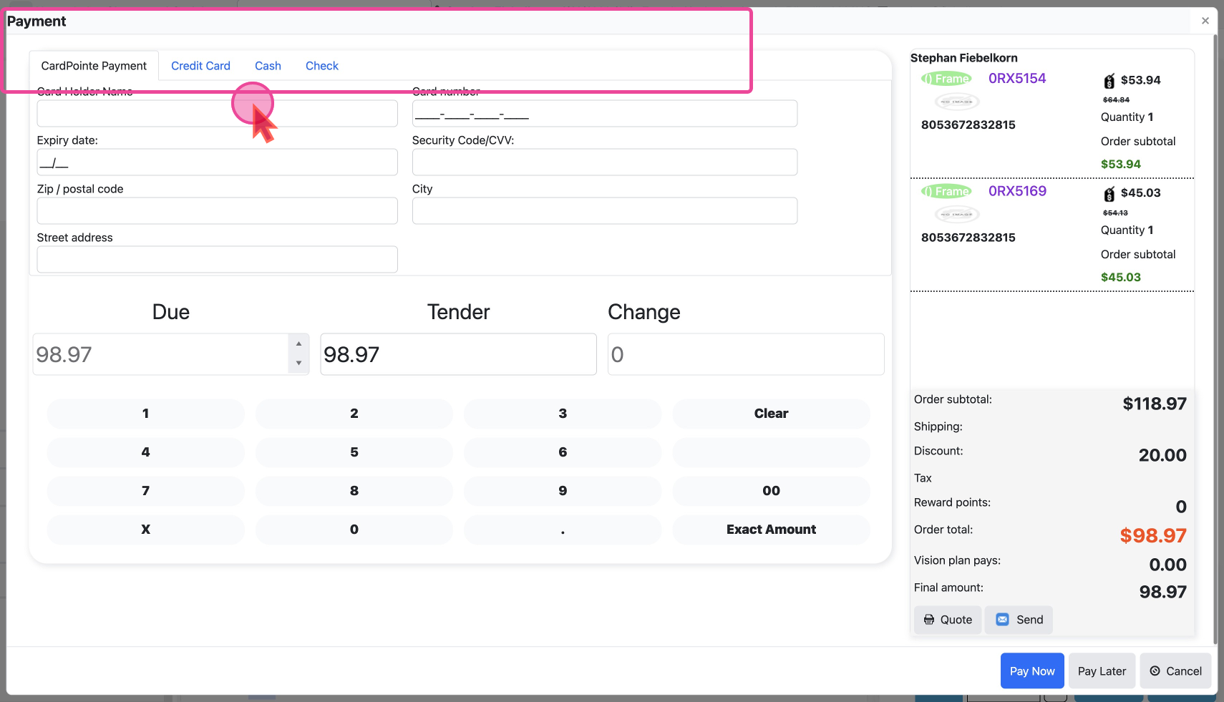Decrease the Due amount with down arrow
This screenshot has width=1224, height=702.
[298, 364]
